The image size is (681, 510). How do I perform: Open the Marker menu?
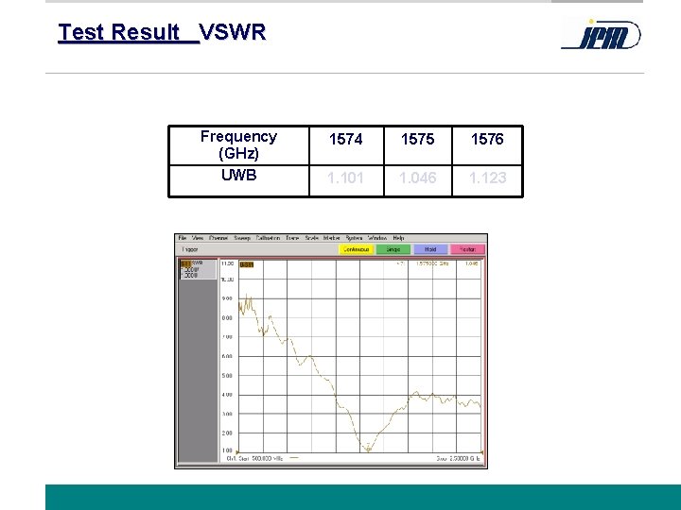[x=332, y=238]
